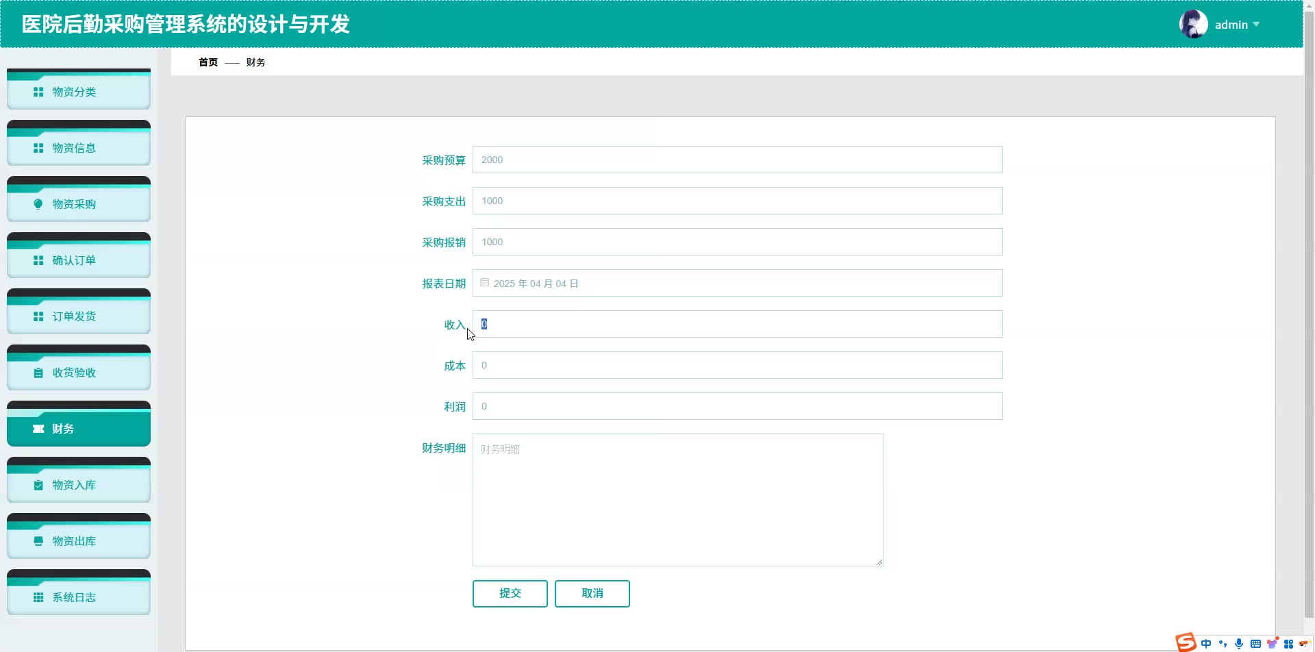Click the grid icon beside 确认订单

click(38, 260)
